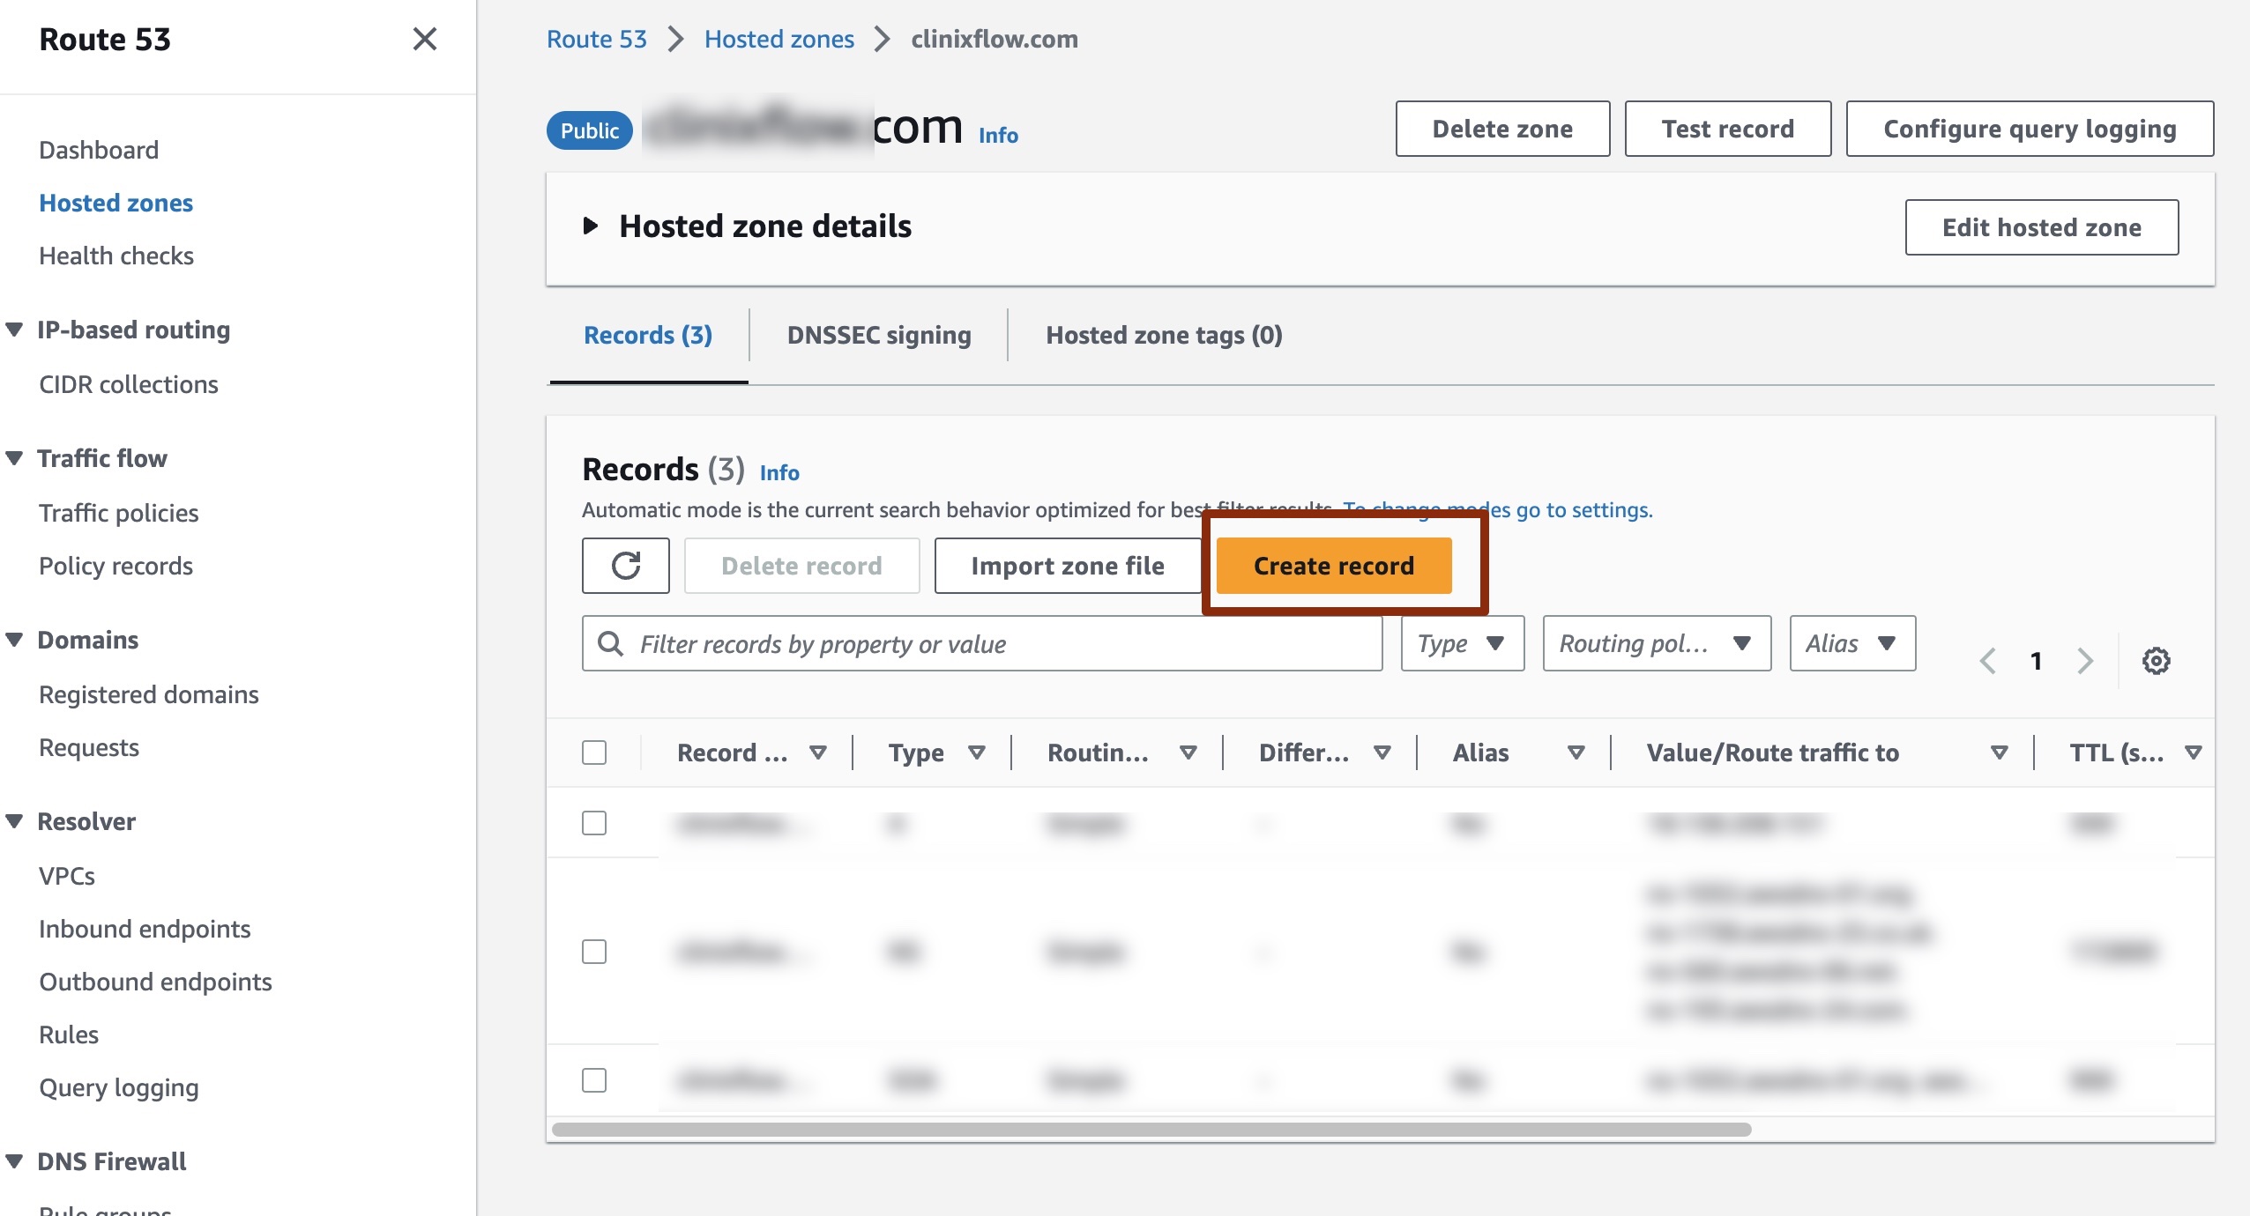Sort by Differentiator column arrow

1382,753
